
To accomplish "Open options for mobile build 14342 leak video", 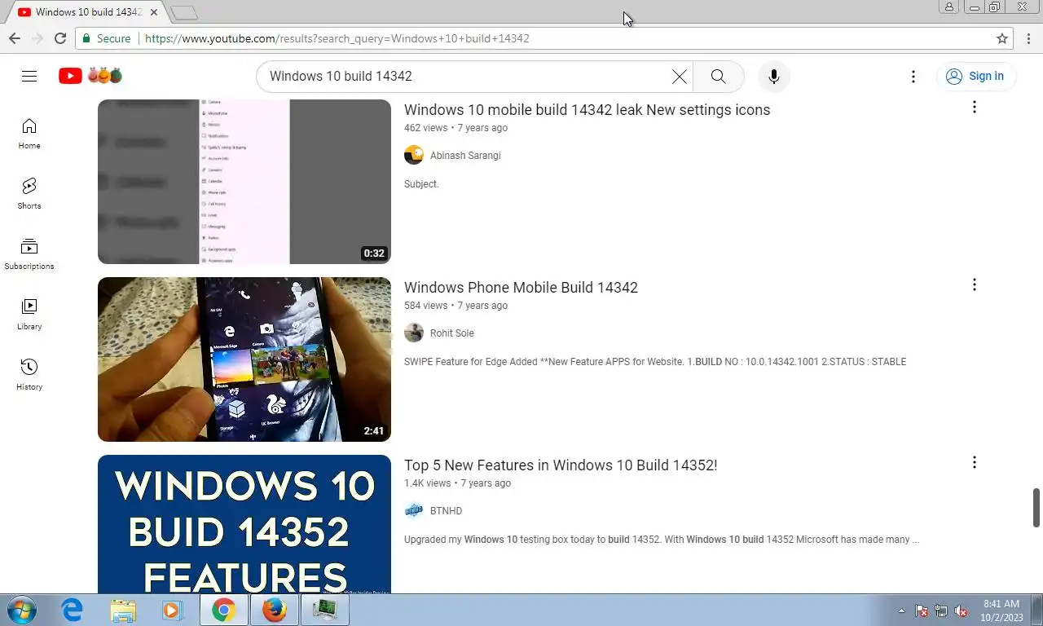I will click(974, 107).
